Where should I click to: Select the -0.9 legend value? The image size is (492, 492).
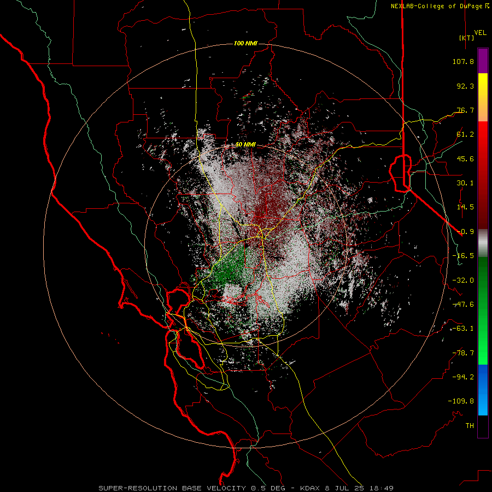point(465,232)
